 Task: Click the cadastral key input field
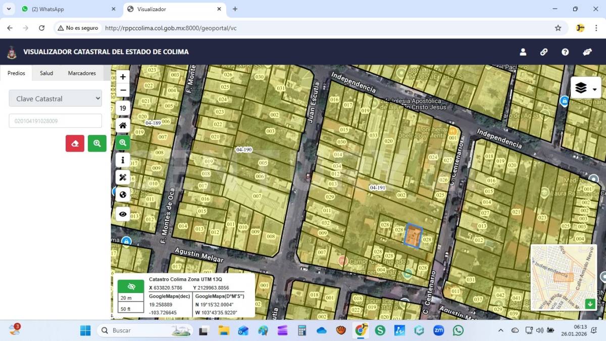(56, 121)
